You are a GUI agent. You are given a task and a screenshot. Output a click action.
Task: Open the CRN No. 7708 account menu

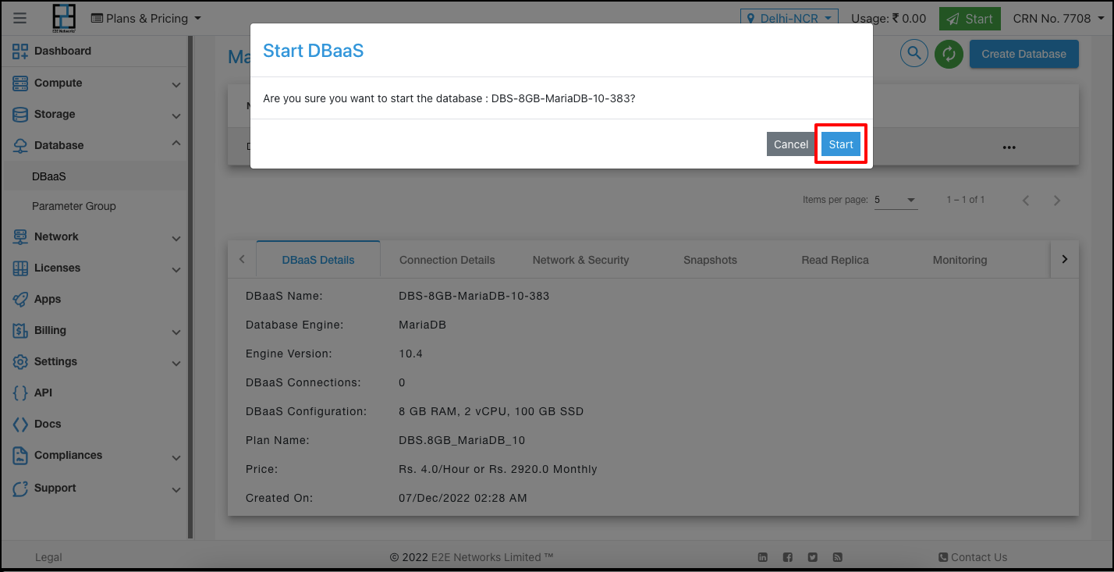1057,18
